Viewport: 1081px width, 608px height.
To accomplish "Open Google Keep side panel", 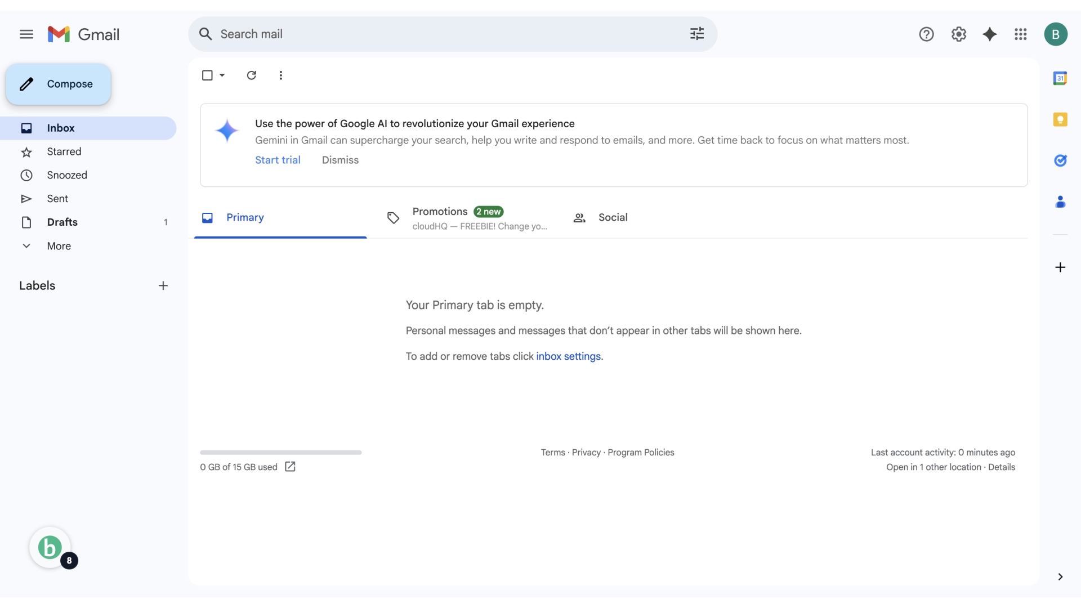I will click(x=1060, y=119).
